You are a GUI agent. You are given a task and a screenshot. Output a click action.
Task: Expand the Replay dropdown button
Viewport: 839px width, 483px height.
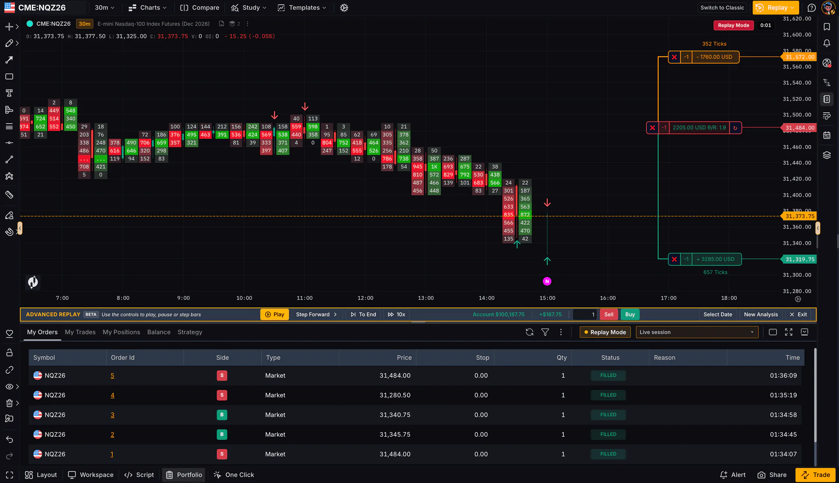click(776, 8)
